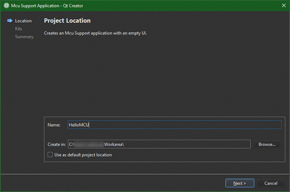Viewport: 290px width, 192px height.
Task: Click the Project Location heading
Action: click(67, 21)
